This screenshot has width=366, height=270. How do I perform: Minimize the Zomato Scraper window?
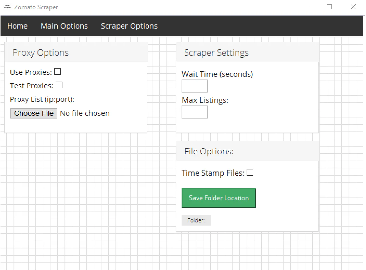[x=306, y=7]
